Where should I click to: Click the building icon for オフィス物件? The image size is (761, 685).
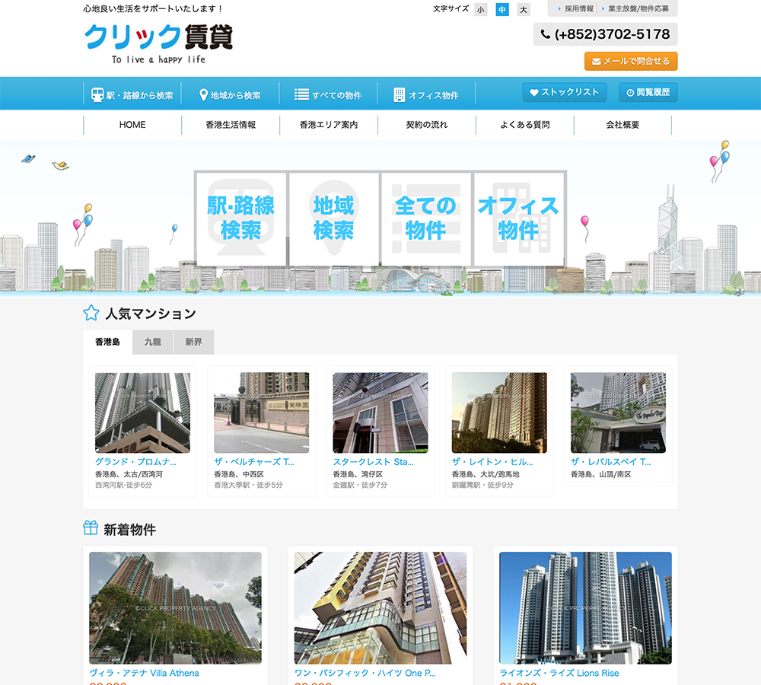tap(399, 94)
